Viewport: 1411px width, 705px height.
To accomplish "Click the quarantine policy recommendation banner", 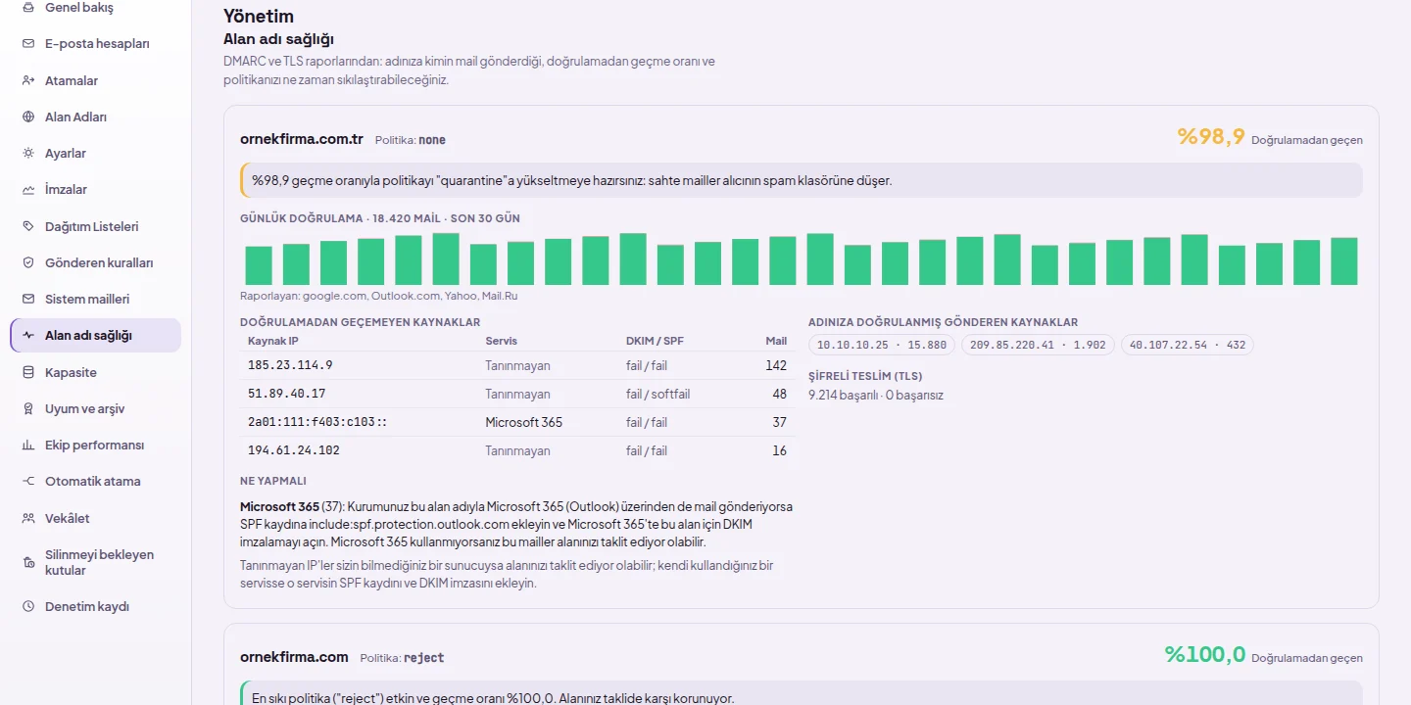I will pos(802,180).
